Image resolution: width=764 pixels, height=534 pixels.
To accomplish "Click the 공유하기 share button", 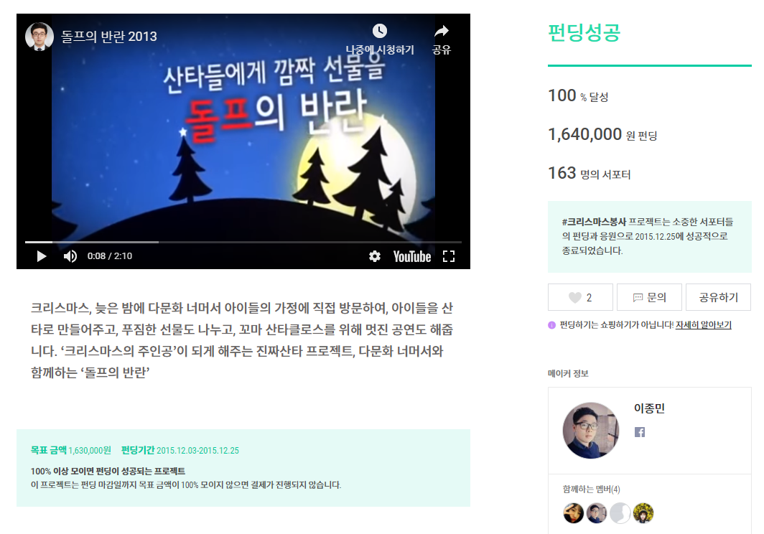I will [718, 297].
